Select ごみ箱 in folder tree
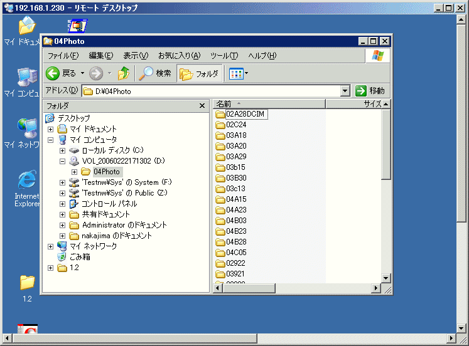469x346 pixels. [x=80, y=257]
